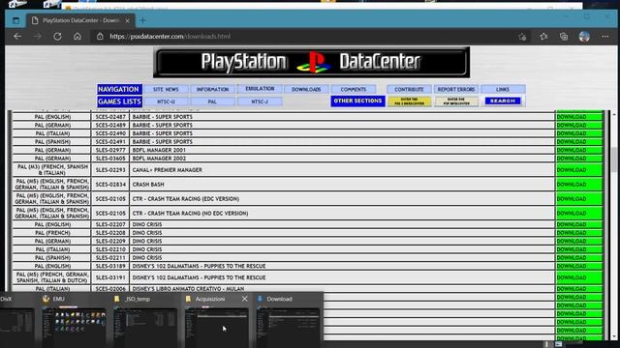The height and width of the screenshot is (348, 620).
Task: Open the favorites list
Action: [543, 37]
